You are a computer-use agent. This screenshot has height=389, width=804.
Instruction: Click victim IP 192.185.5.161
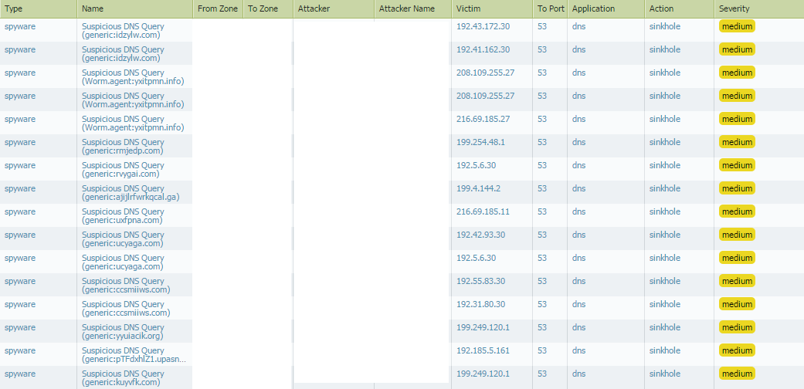483,350
